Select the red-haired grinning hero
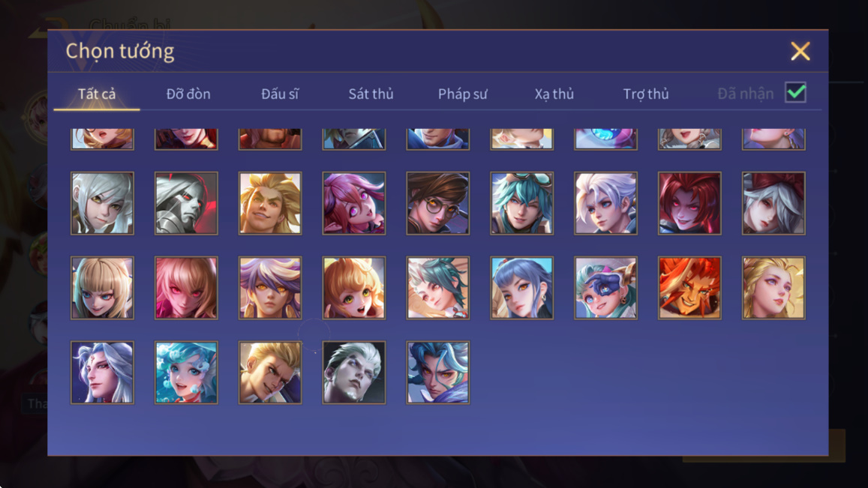This screenshot has width=868, height=488. (x=689, y=203)
